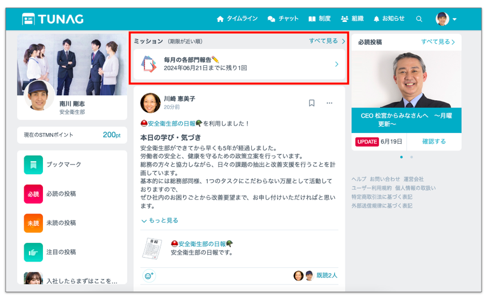
Task: Click the ヘルプ footer link
Action: pos(359,179)
